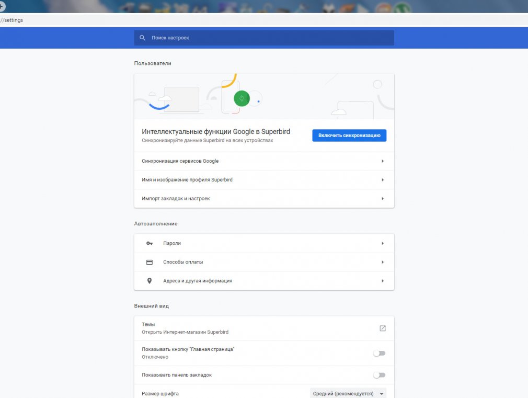Expand arrow for 'Импорт закладок и настроек'
Image resolution: width=528 pixels, height=398 pixels.
point(383,199)
